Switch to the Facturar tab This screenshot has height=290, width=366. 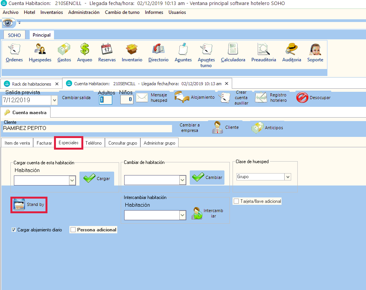44,143
